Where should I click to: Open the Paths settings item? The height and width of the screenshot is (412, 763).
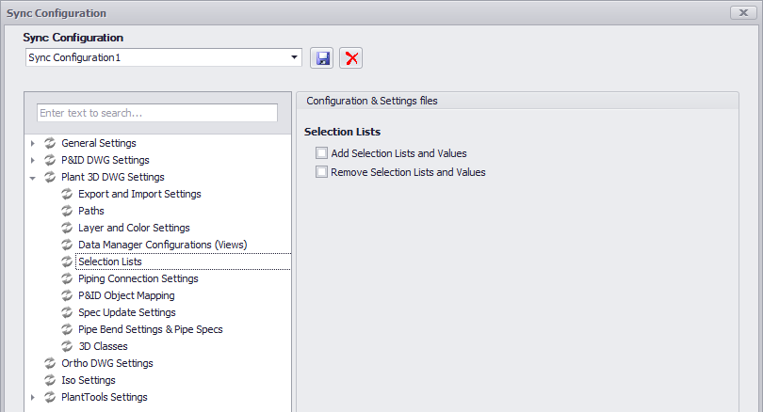(91, 211)
